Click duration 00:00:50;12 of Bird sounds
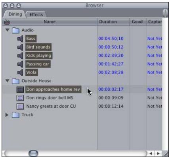Image resolution: width=170 pixels, height=157 pixels. (x=111, y=47)
